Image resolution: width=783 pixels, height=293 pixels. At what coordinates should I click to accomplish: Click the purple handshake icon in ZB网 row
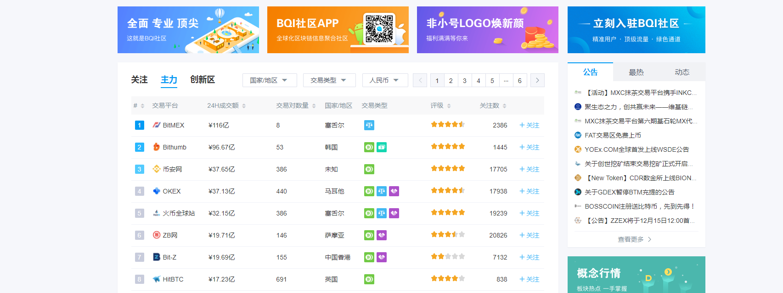[x=382, y=235]
